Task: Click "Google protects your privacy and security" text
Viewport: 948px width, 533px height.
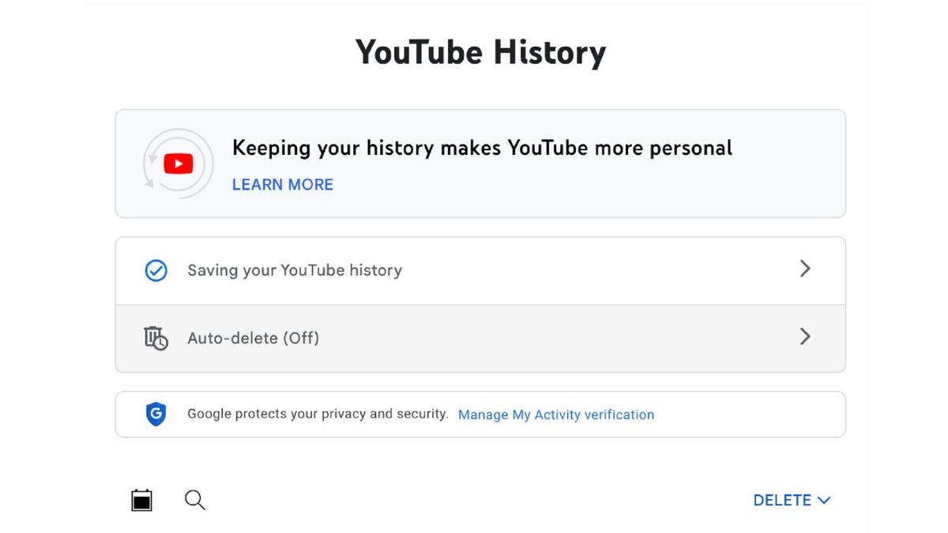Action: 318,414
